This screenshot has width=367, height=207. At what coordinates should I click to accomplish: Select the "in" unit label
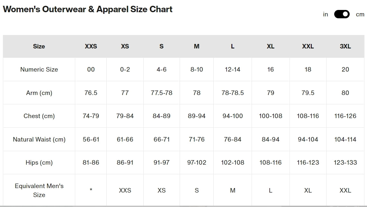coord(325,14)
